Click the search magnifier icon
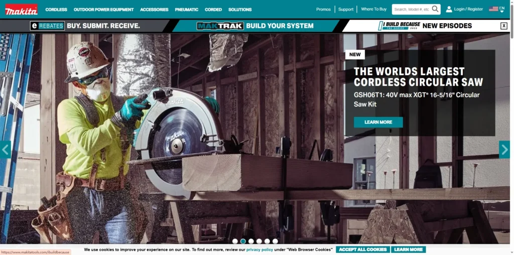This screenshot has width=514, height=255. point(435,9)
